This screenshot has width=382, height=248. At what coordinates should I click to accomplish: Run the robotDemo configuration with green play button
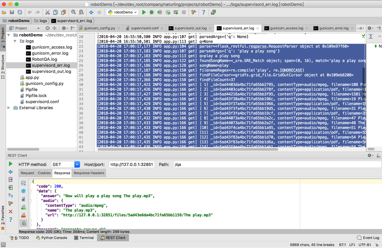click(144, 12)
